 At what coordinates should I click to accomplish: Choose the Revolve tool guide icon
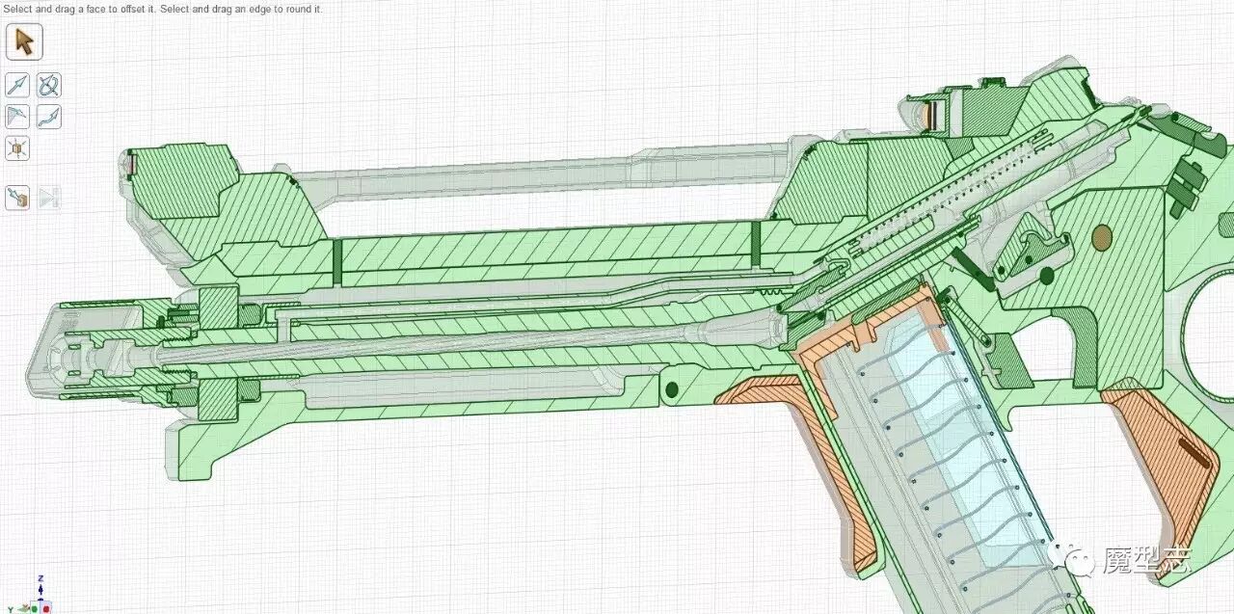[49, 86]
